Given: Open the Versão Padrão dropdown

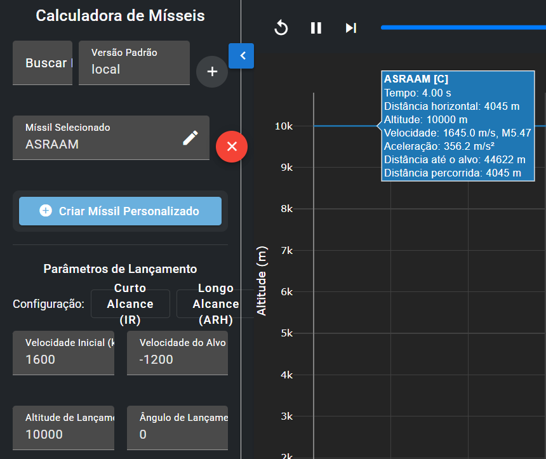Looking at the screenshot, I should [134, 63].
